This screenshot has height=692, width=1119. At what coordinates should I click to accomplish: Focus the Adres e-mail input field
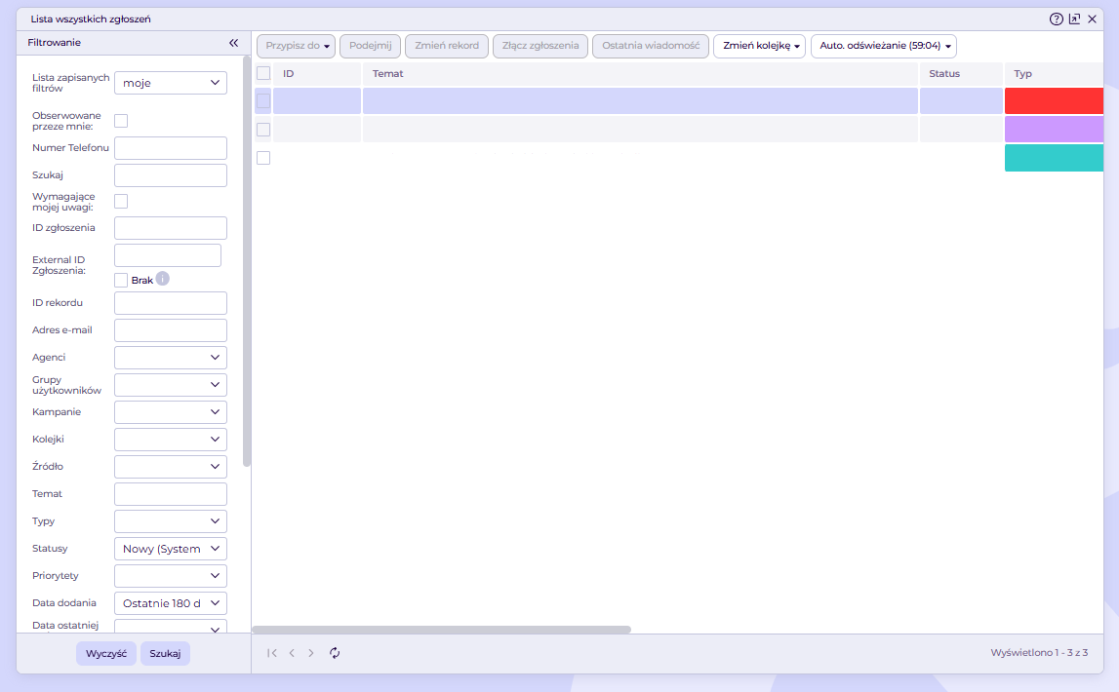tap(171, 330)
